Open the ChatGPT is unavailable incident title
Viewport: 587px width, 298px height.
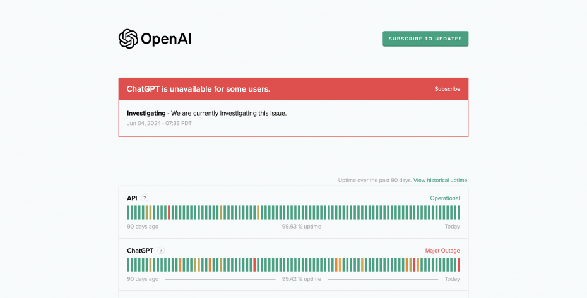[198, 89]
